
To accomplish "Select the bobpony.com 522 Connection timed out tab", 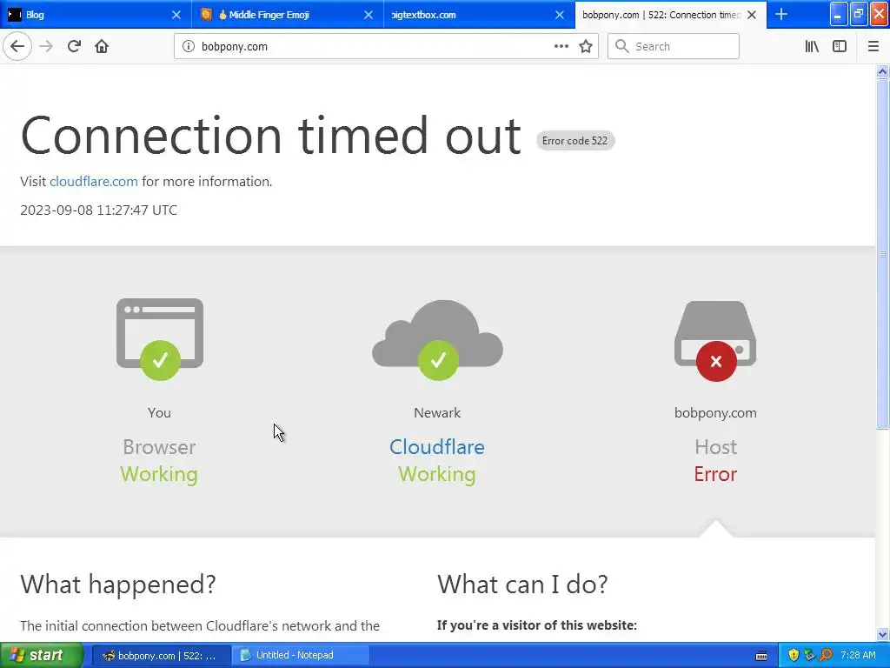I will pos(670,15).
